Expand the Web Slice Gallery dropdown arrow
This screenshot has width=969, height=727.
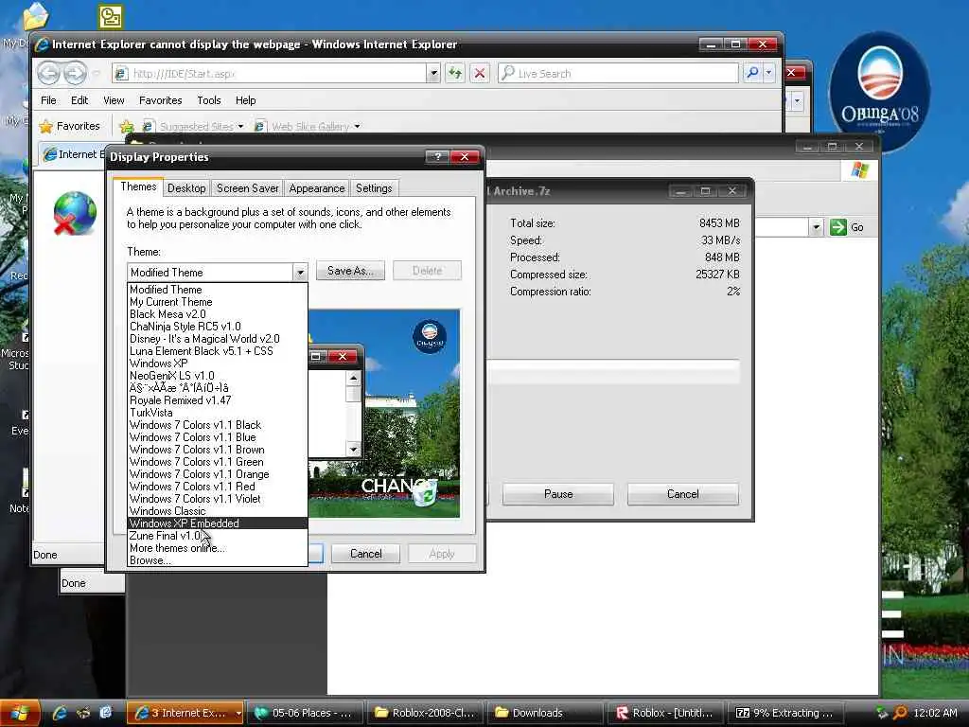pyautogui.click(x=357, y=127)
